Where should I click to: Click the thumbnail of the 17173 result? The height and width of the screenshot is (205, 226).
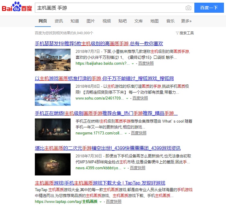click(53, 129)
